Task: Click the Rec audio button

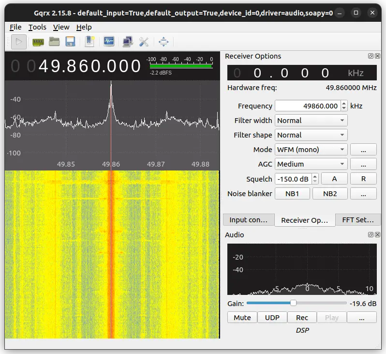Action: pos(302,318)
